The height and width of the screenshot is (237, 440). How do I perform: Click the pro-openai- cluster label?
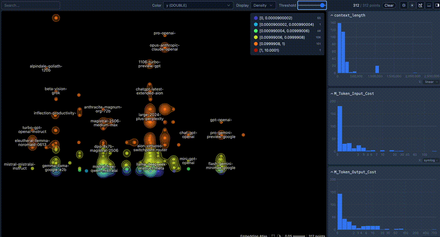[x=164, y=33]
